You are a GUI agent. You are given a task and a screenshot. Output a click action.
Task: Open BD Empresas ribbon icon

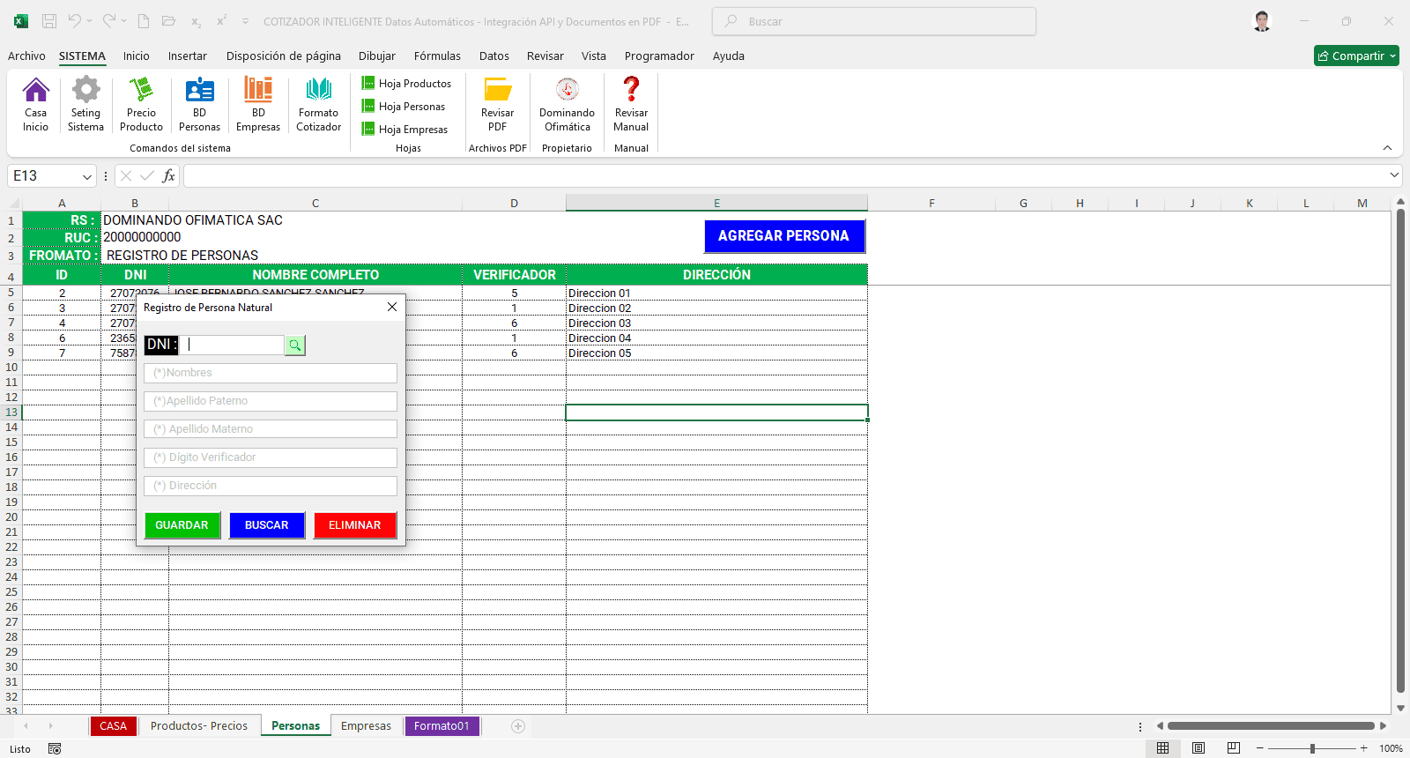[258, 104]
